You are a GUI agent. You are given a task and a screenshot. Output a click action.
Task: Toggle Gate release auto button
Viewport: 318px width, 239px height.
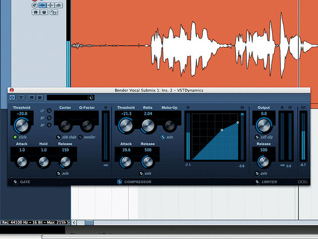(x=59, y=173)
